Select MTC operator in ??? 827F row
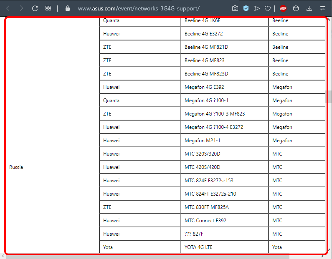This screenshot has width=332, height=259. (x=297, y=234)
